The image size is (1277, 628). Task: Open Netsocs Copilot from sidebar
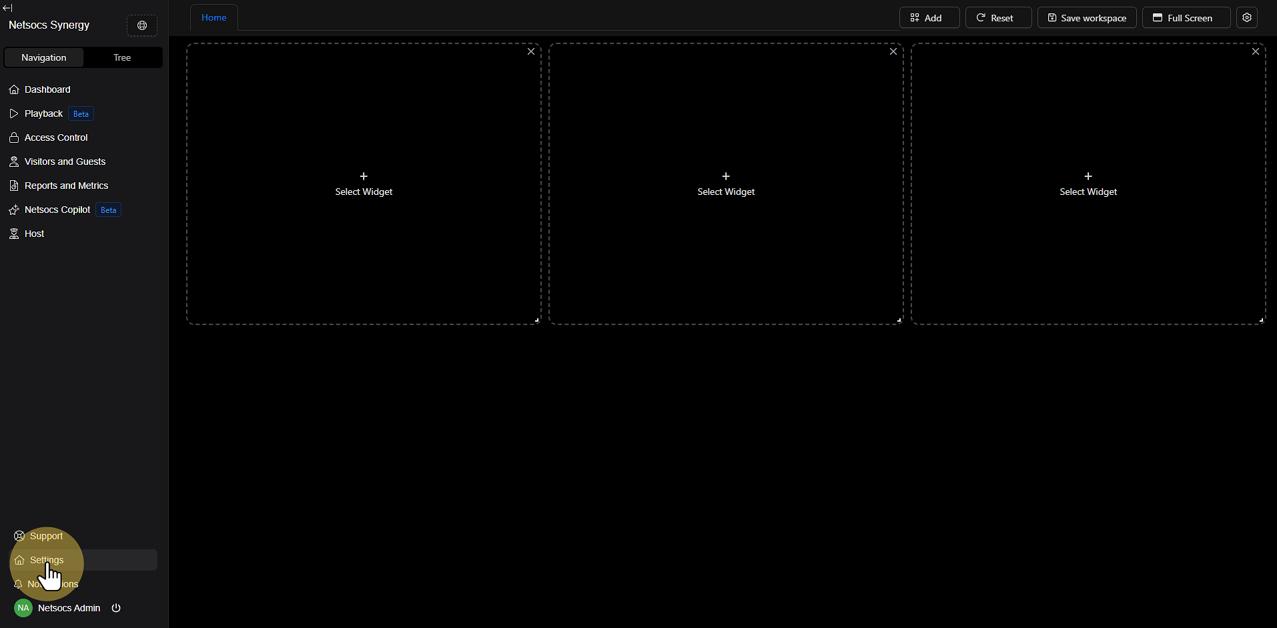57,210
